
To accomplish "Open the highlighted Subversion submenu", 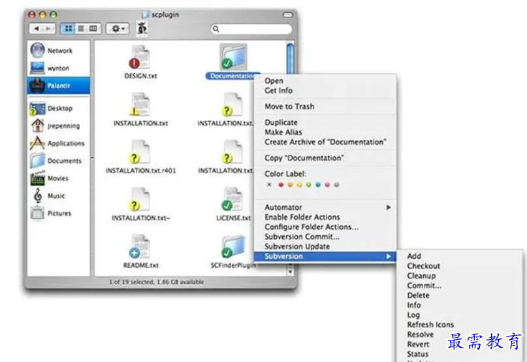I will (x=325, y=256).
